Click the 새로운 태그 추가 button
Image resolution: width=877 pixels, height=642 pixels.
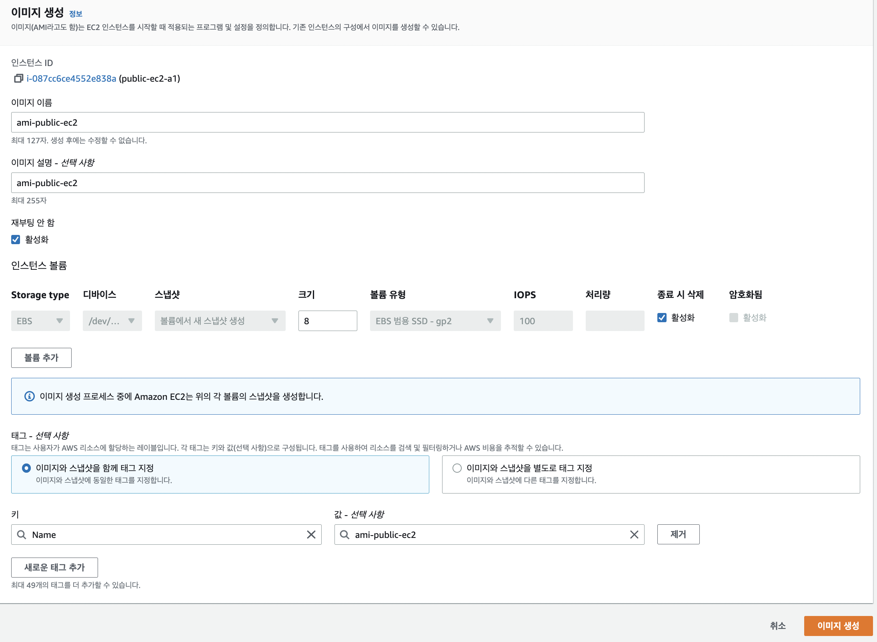[54, 568]
